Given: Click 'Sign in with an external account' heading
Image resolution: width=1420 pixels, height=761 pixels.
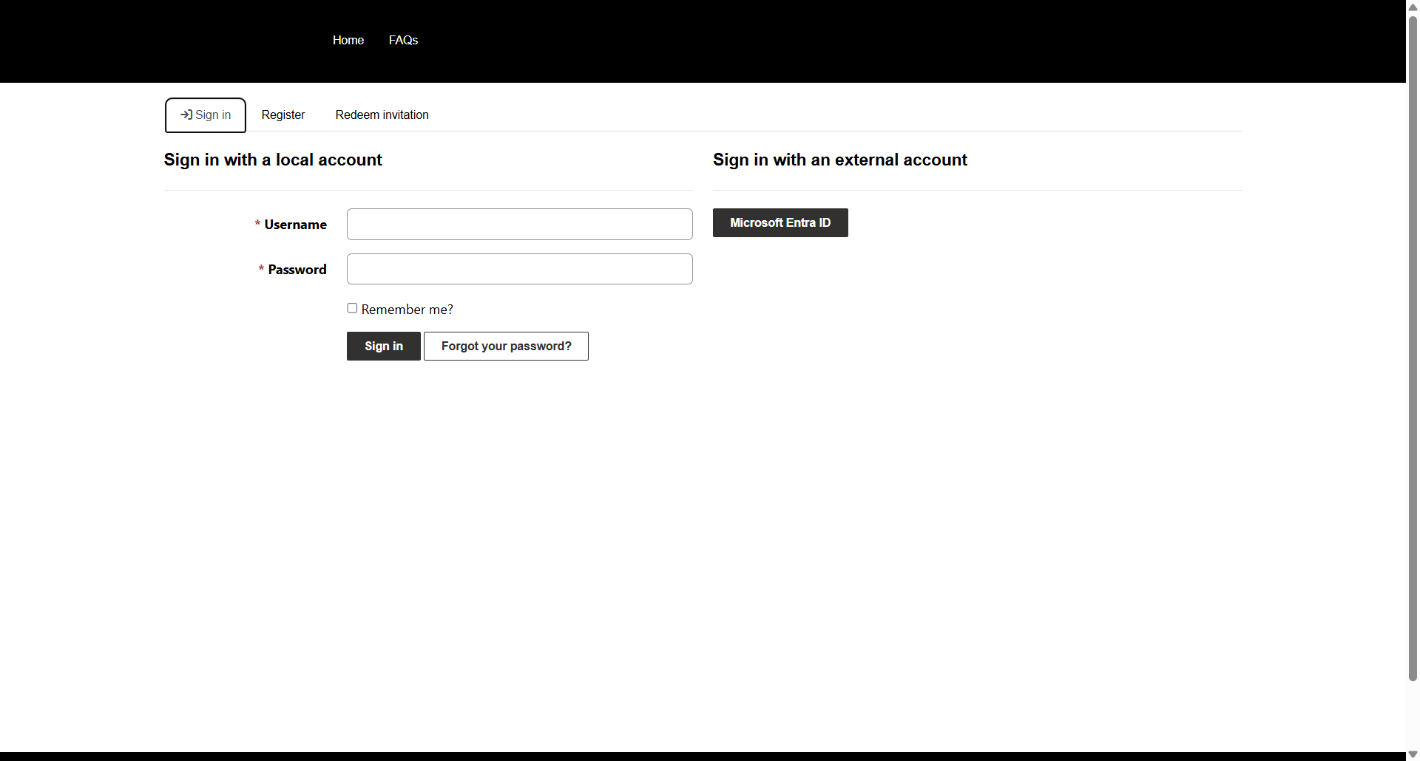Looking at the screenshot, I should (x=840, y=160).
